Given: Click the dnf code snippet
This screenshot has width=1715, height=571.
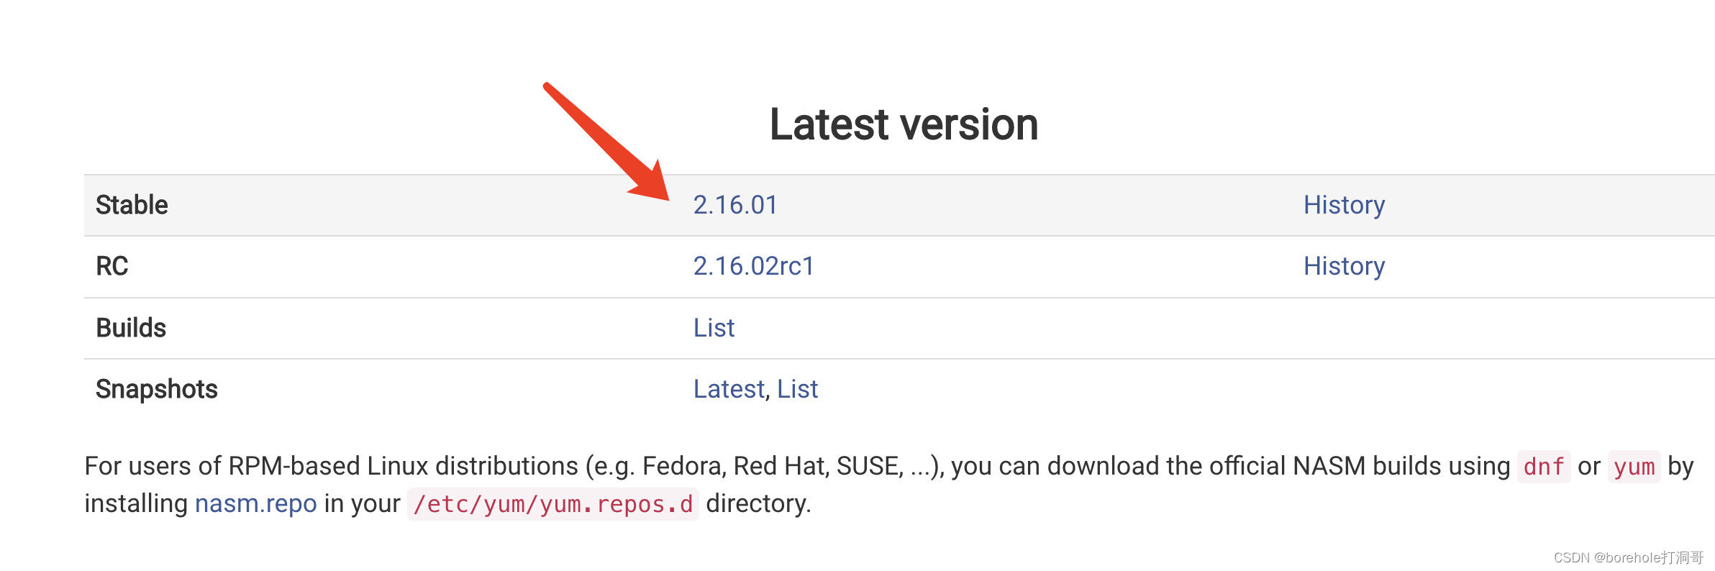Looking at the screenshot, I should (x=1543, y=467).
